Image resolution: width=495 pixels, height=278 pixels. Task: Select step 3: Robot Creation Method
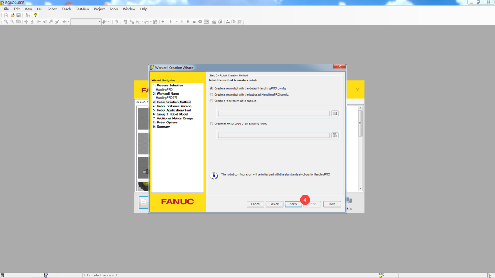[x=172, y=102]
